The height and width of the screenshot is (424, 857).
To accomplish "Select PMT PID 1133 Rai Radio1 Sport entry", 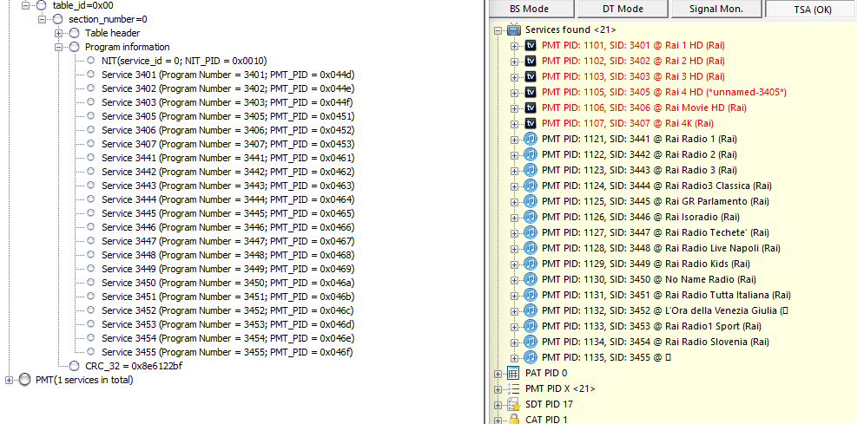I will (651, 326).
